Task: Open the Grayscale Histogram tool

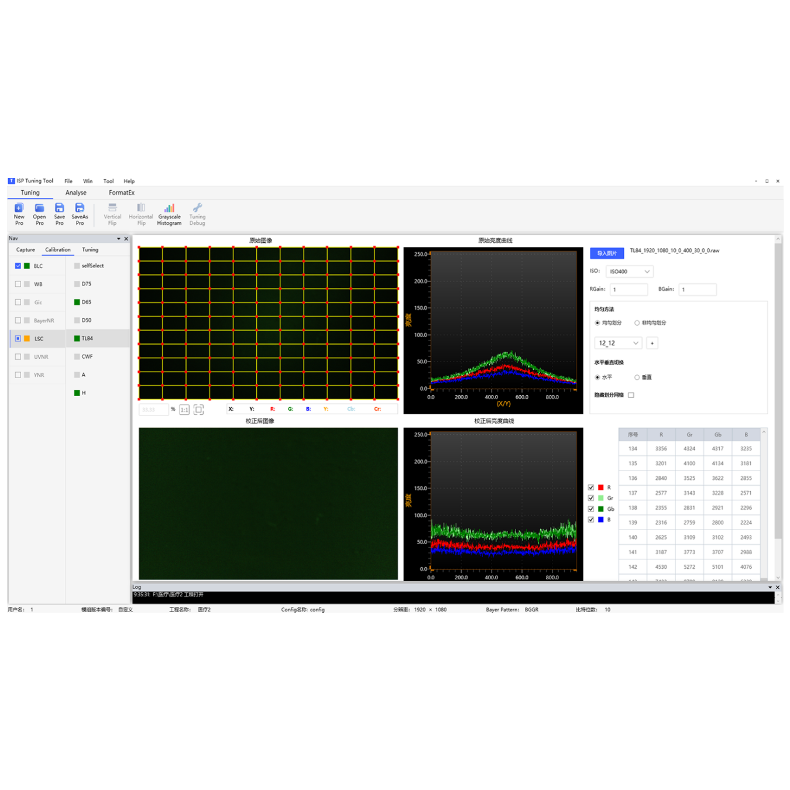Action: click(x=169, y=208)
